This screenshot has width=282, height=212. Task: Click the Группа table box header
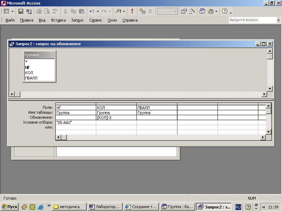pos(39,55)
